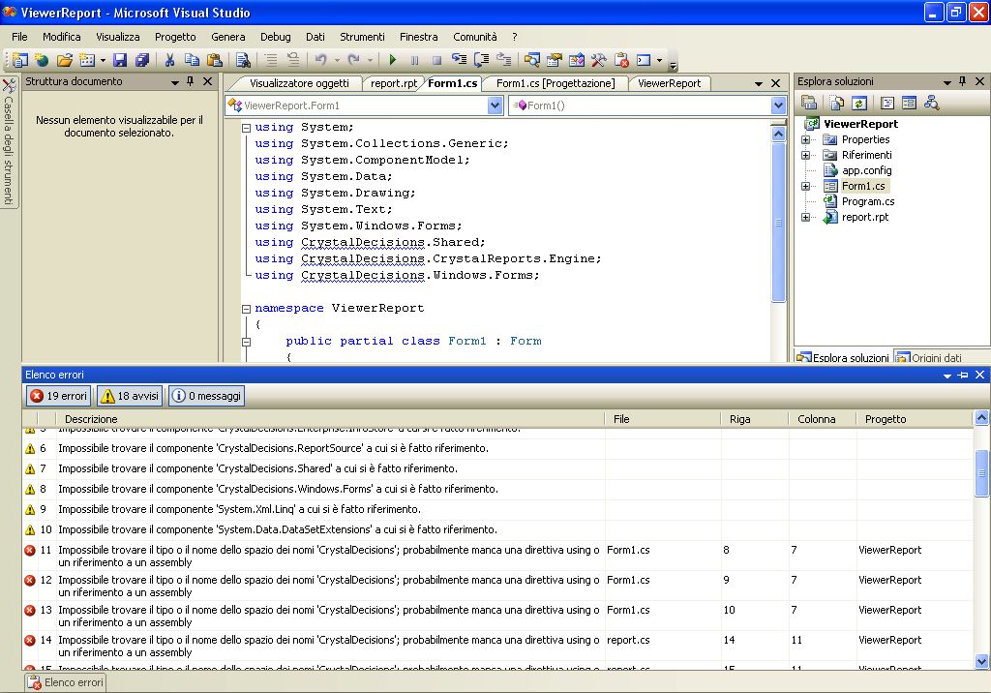Sort errors by the Progetto column header
The width and height of the screenshot is (991, 693).
913,418
